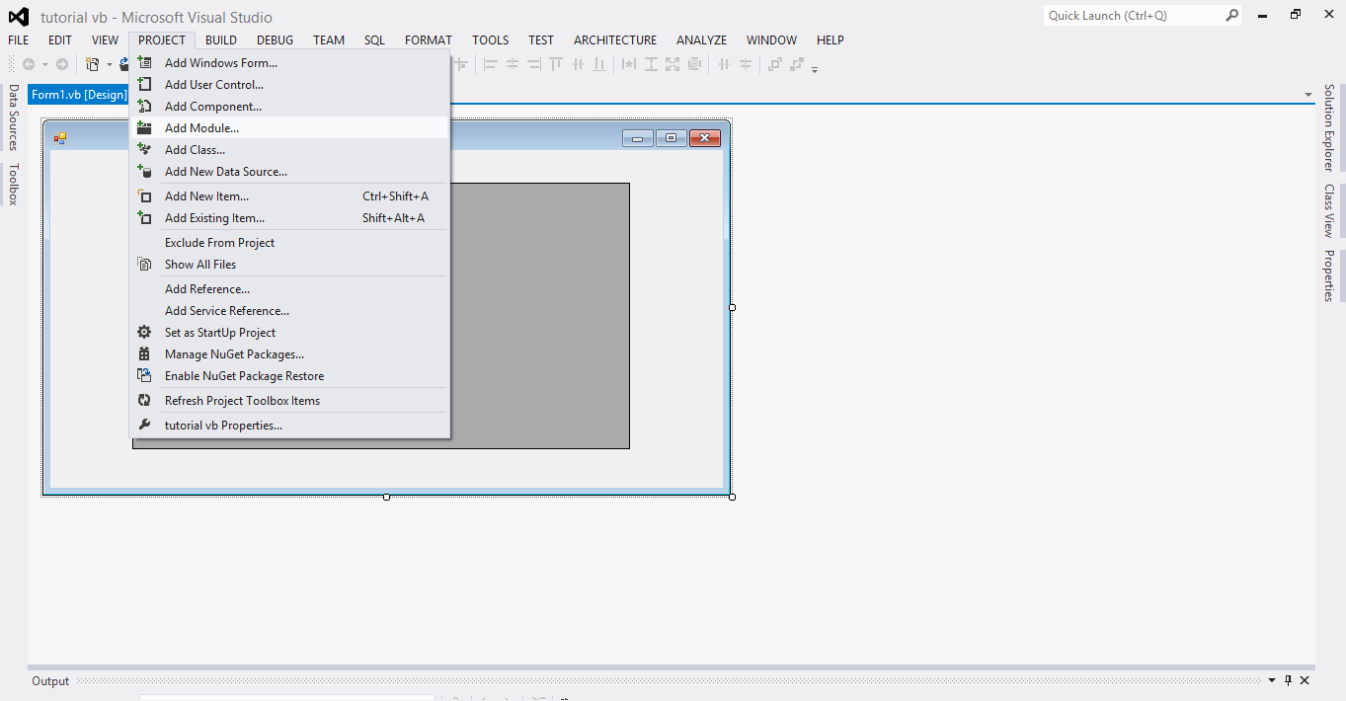Select the Add Windows Form icon in Project menu
Viewport: 1346px width, 701px height.
pos(144,62)
